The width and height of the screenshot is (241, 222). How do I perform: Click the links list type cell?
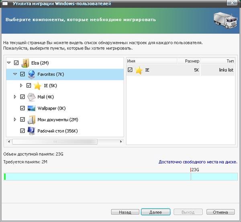pyautogui.click(x=226, y=70)
